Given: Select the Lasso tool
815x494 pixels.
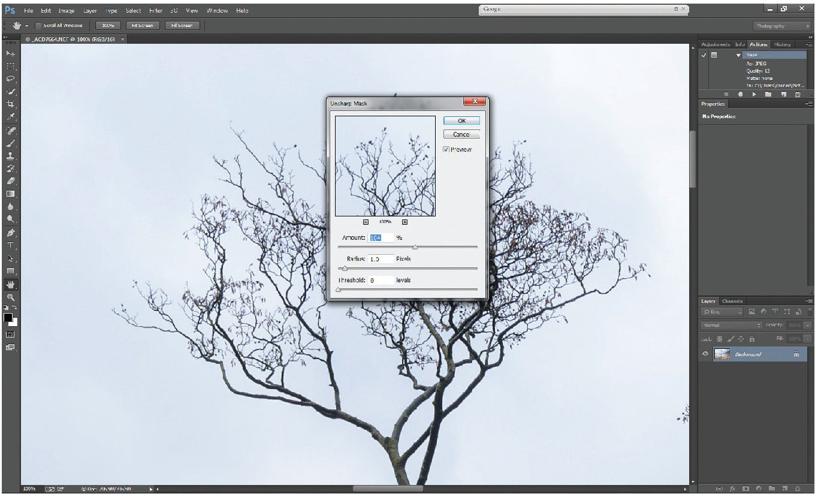Looking at the screenshot, I should click(11, 79).
